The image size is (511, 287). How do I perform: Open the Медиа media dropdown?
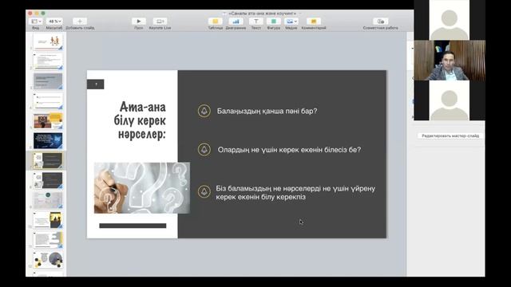click(291, 22)
